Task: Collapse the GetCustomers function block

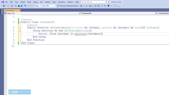Action: [x=20, y=28]
